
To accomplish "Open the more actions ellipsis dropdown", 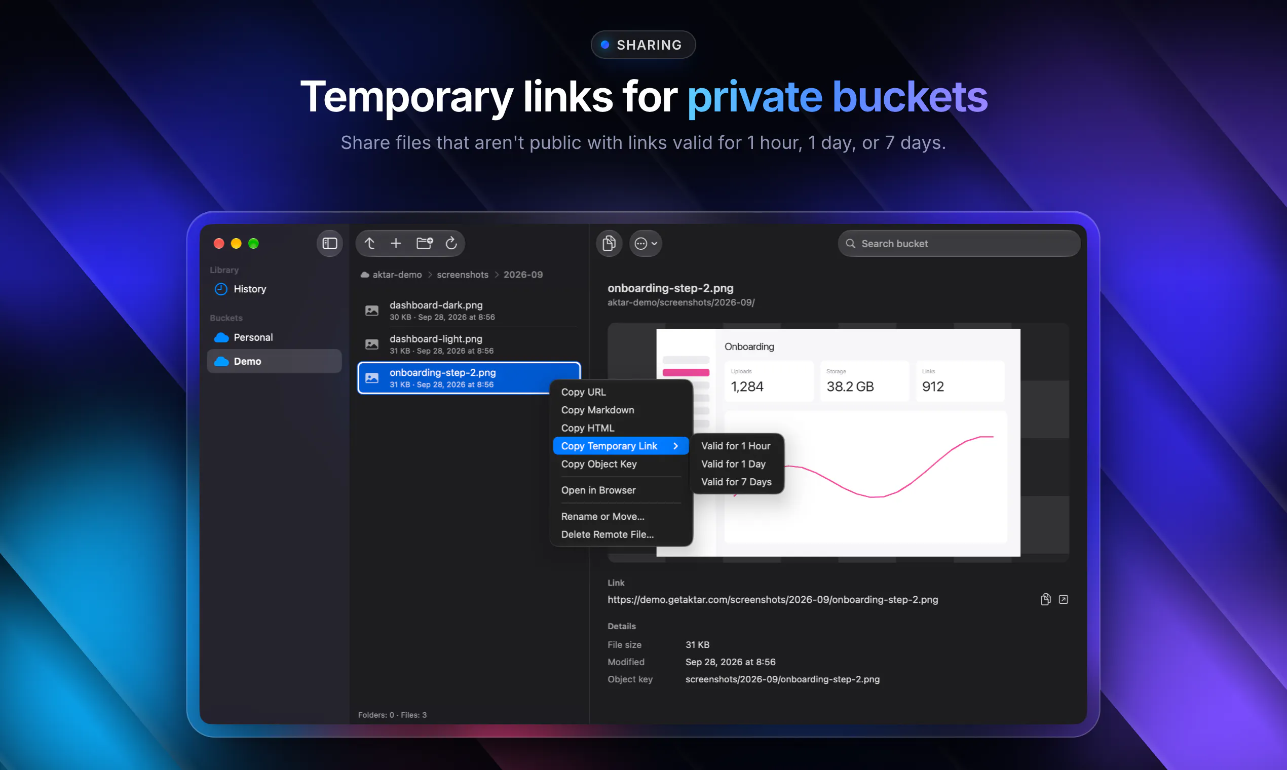I will 646,243.
